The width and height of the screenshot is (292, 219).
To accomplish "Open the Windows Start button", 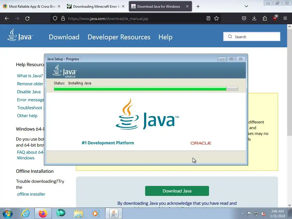I will [x=8, y=213].
